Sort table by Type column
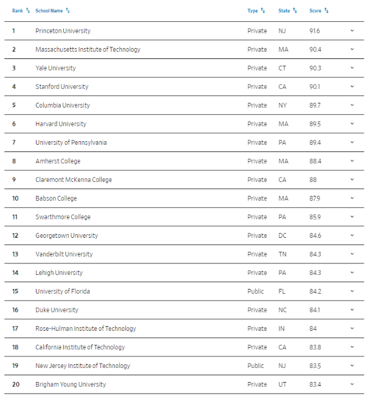370x399 pixels. point(256,10)
